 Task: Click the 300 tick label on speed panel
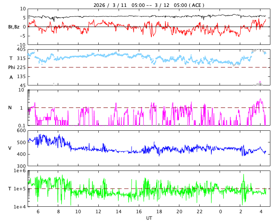pos(21,166)
